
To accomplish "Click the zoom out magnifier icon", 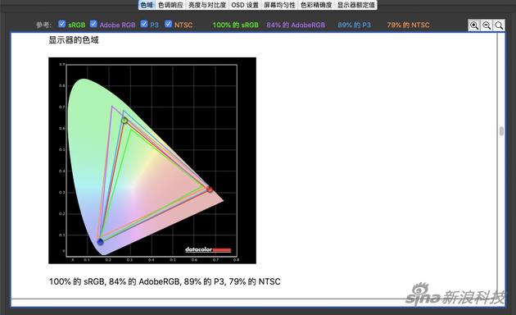I will point(487,25).
